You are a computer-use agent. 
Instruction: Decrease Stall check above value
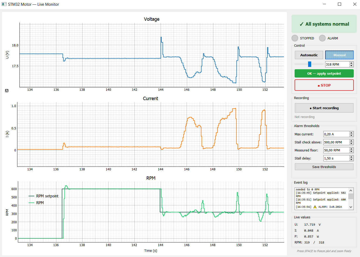[x=351, y=144]
